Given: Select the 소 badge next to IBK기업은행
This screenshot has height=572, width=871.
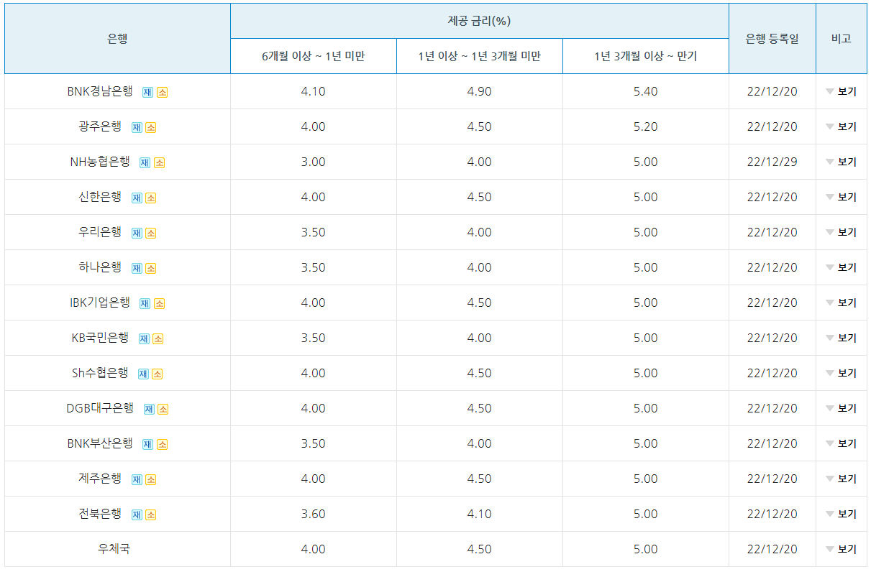Looking at the screenshot, I should pyautogui.click(x=159, y=303).
